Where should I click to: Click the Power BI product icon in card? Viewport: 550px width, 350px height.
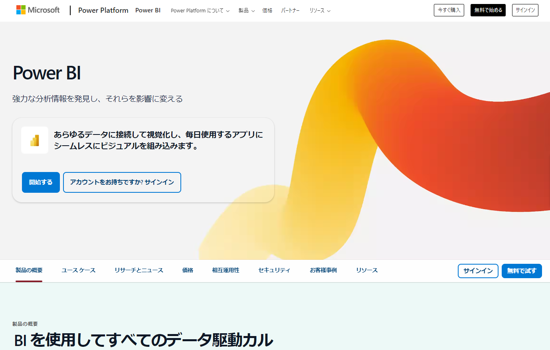(x=35, y=140)
